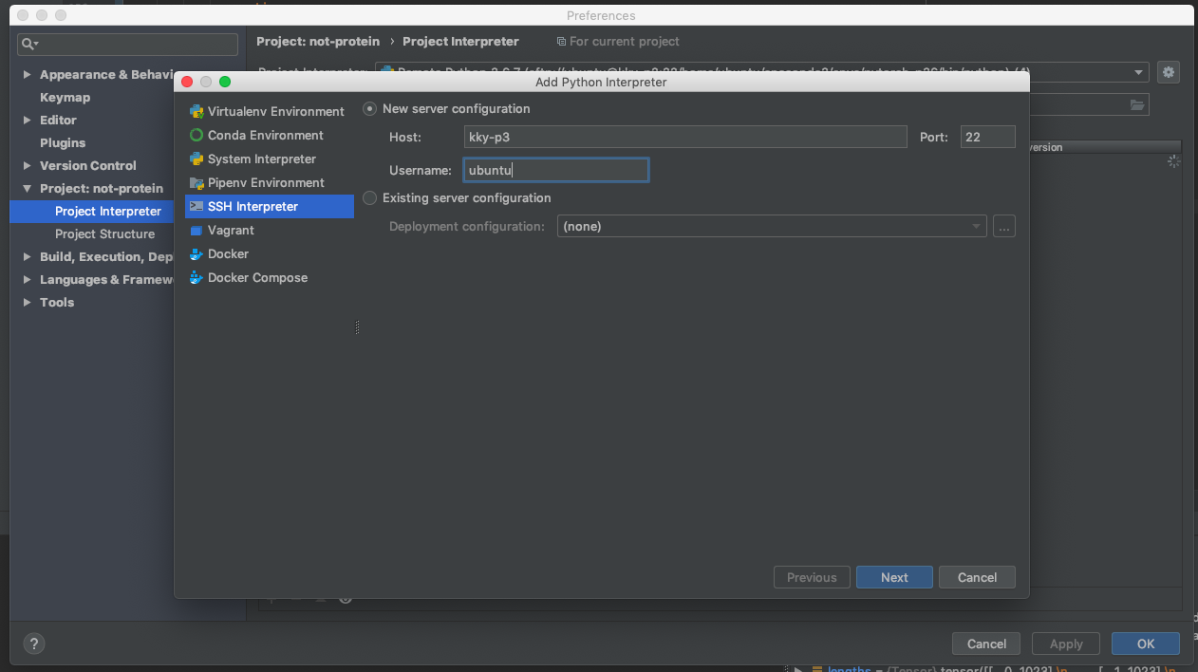Cancel the Add Python Interpreter dialog

(977, 577)
